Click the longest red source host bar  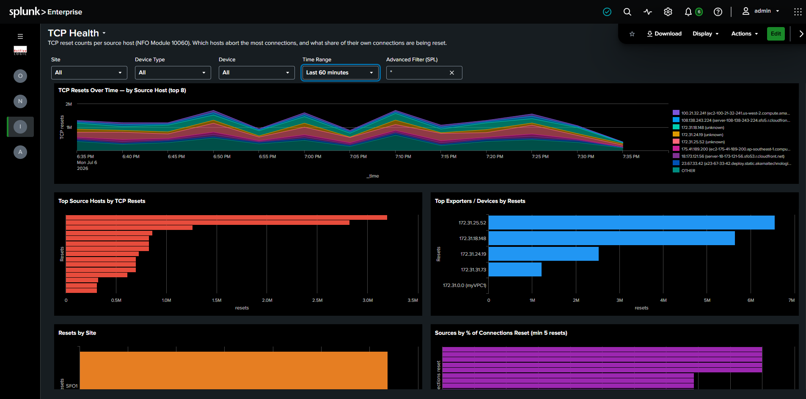click(x=226, y=217)
